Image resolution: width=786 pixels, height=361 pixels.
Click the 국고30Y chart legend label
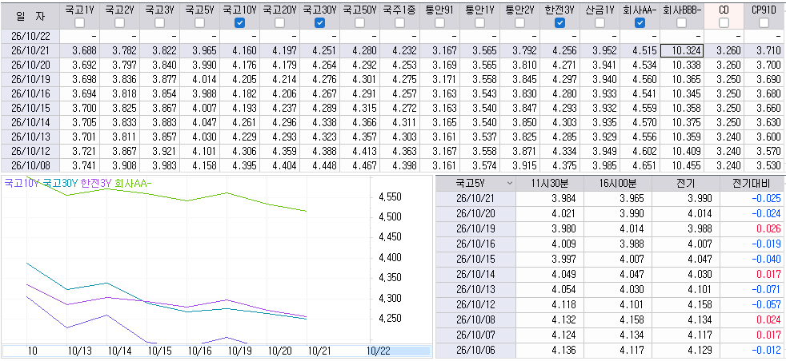click(x=61, y=183)
